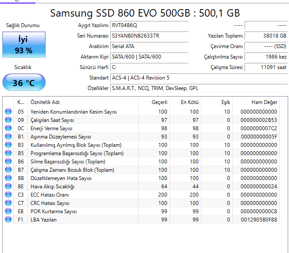289x253 pixels.
Task: Click status circle for Programlama Başarısızlığı row
Action: pos(8,153)
